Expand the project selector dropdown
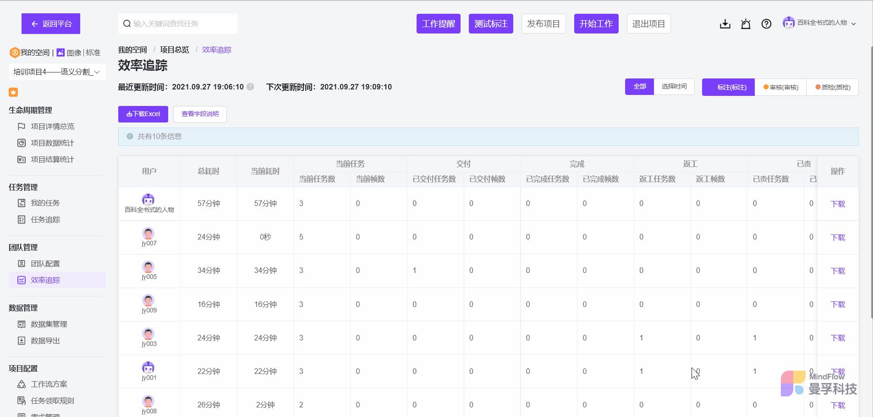873x417 pixels. [57, 72]
